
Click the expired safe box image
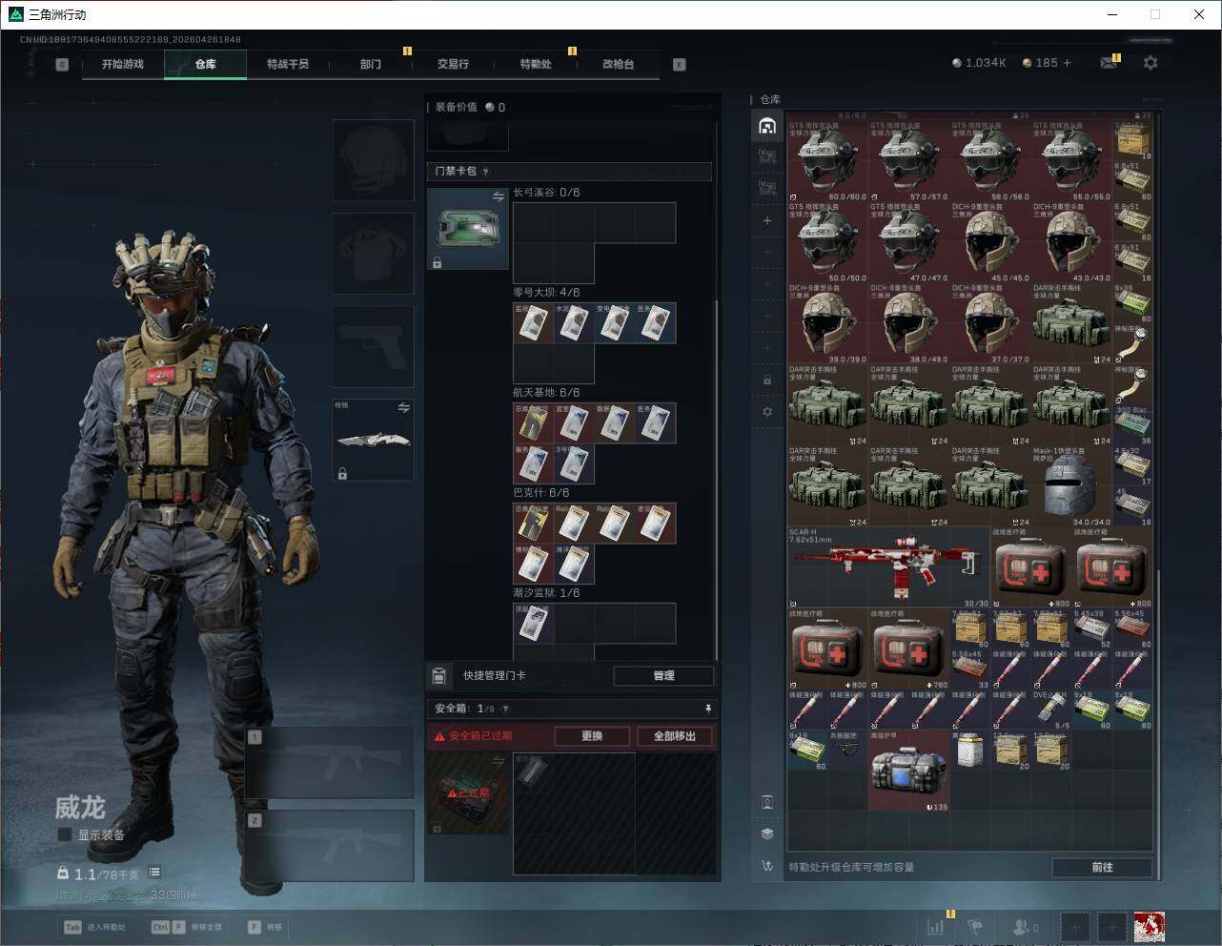click(467, 793)
